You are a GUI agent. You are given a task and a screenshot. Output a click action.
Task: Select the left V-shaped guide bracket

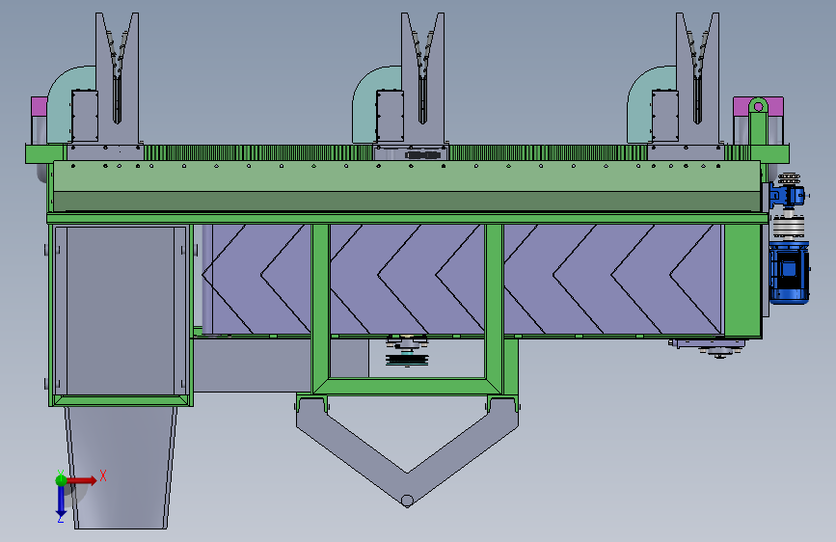coord(117,80)
